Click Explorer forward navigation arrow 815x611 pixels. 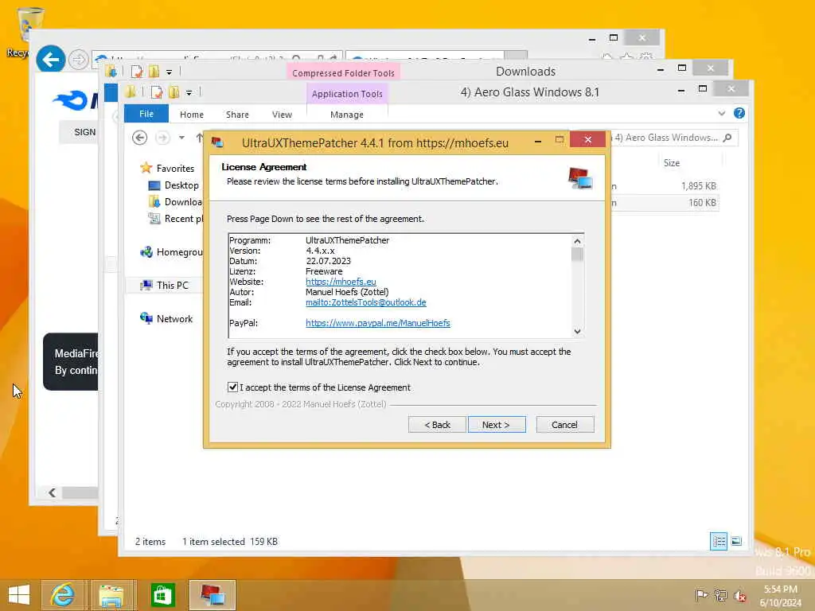pos(162,138)
